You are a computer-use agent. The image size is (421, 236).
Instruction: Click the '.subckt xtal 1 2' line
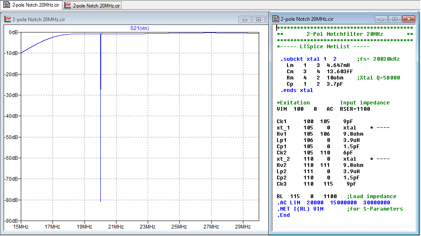[x=308, y=59]
